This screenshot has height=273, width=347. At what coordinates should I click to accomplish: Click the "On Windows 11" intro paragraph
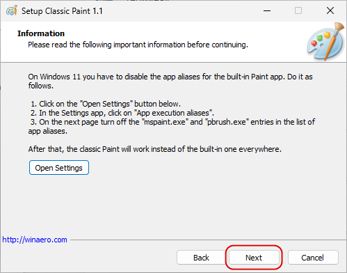pyautogui.click(x=170, y=81)
